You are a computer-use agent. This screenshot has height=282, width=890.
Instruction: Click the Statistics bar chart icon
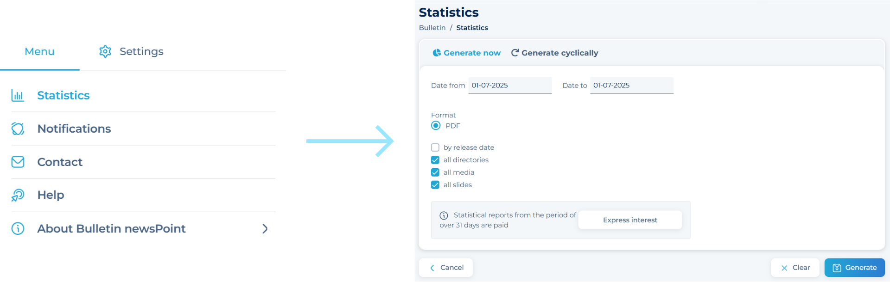[x=18, y=96]
